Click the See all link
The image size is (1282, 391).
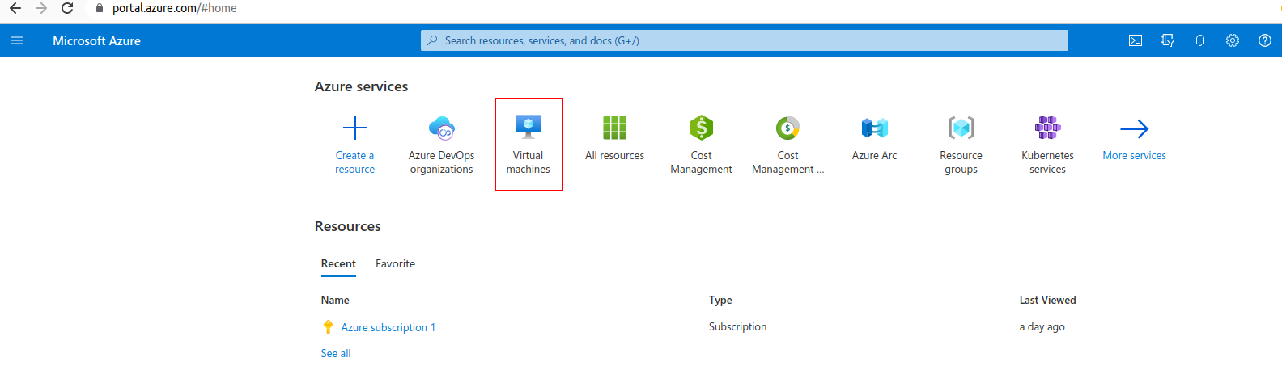[x=336, y=353]
